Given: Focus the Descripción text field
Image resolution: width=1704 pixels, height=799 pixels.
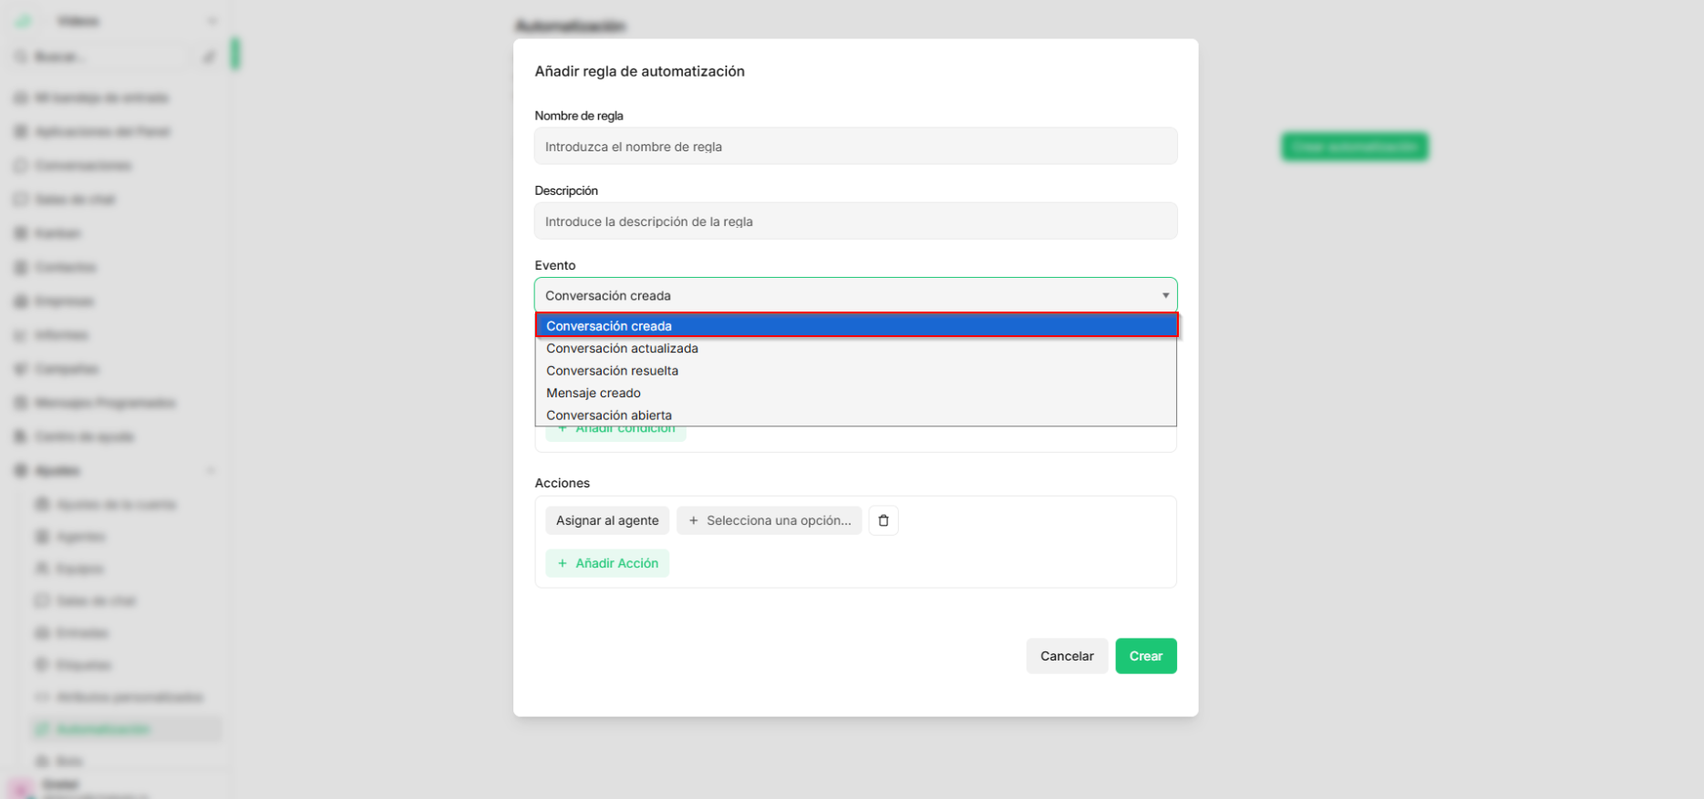Looking at the screenshot, I should (856, 221).
